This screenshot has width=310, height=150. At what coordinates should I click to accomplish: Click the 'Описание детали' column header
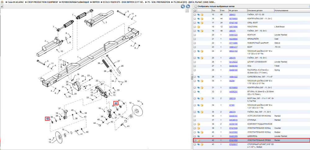point(255,11)
